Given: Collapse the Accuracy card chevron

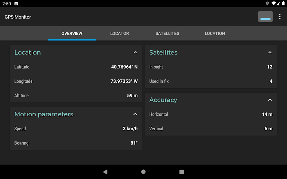Looking at the screenshot, I should (270, 100).
